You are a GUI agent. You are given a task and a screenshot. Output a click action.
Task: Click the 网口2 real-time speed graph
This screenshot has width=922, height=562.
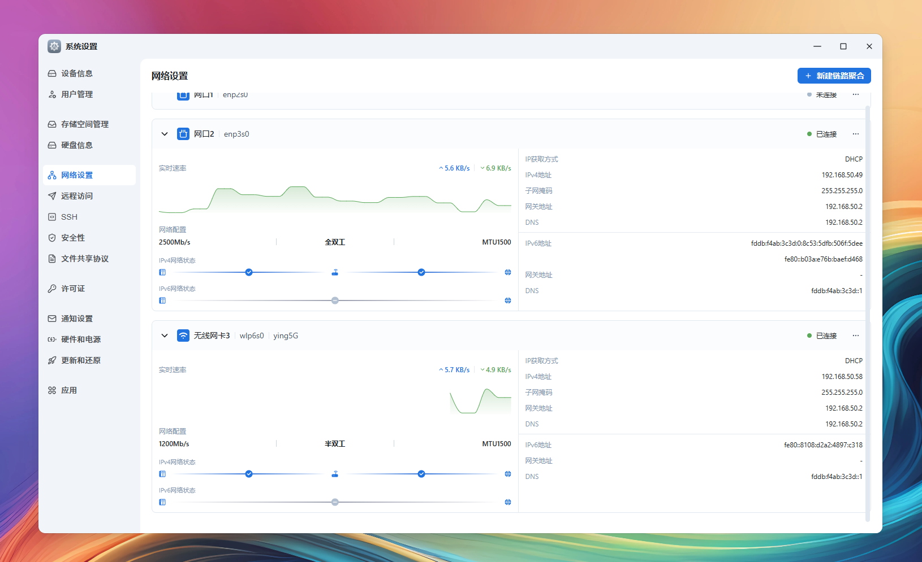click(335, 199)
